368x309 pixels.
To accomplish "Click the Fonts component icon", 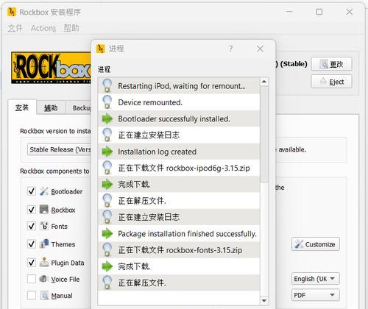I will pyautogui.click(x=44, y=226).
